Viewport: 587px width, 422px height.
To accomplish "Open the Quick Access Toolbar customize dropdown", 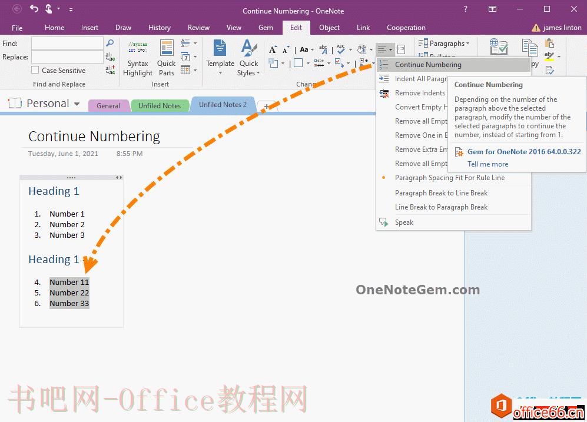I will point(71,9).
